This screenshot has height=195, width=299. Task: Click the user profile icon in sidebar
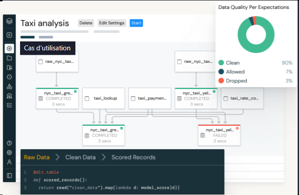click(x=9, y=162)
